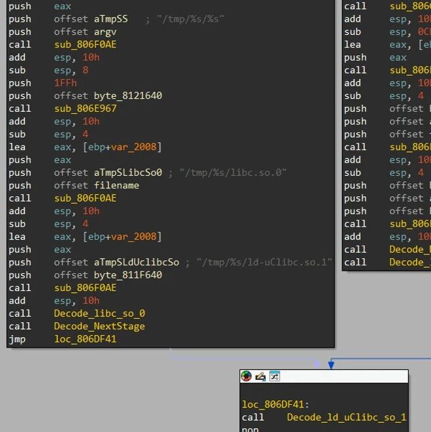Click the edit node pencil icon
Image resolution: width=431 pixels, height=432 pixels.
[x=261, y=376]
